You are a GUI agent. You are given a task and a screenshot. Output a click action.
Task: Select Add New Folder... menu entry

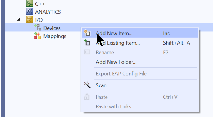point(140,62)
